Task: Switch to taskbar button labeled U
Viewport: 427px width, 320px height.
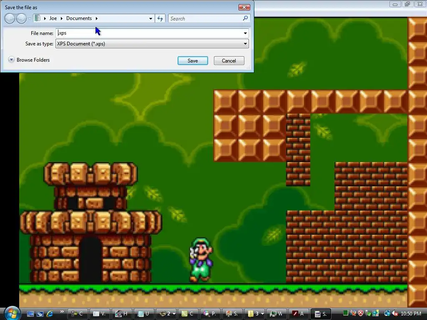Action: point(144,314)
